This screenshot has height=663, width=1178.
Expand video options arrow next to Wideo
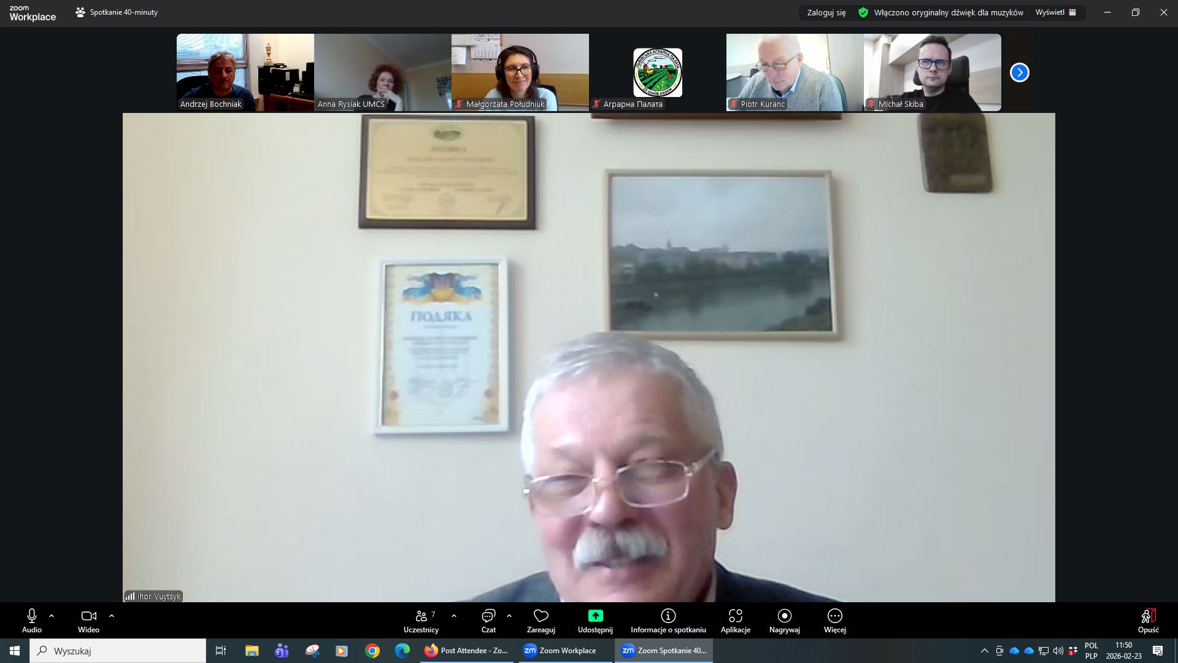point(112,616)
